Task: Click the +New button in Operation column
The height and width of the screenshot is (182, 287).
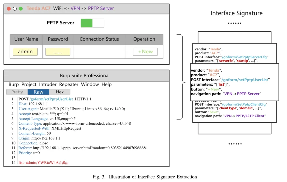Action: (x=145, y=52)
